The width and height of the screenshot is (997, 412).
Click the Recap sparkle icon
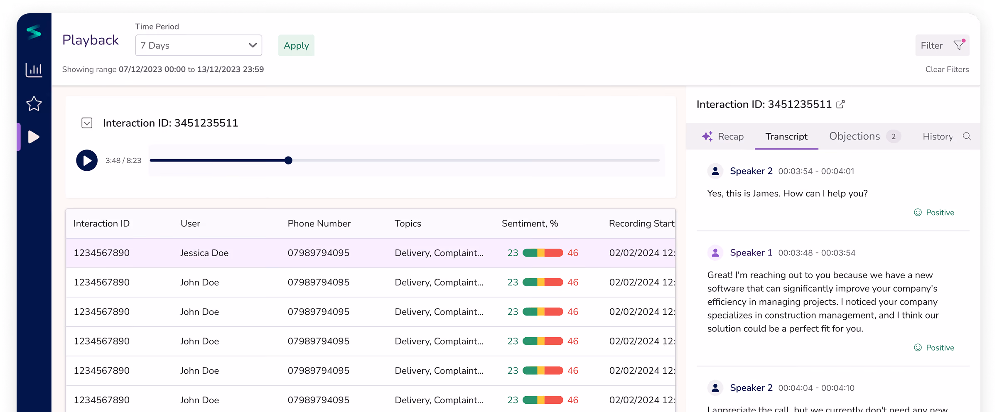click(707, 136)
